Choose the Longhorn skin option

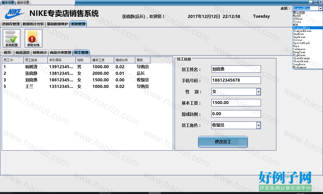[x=308, y=64]
